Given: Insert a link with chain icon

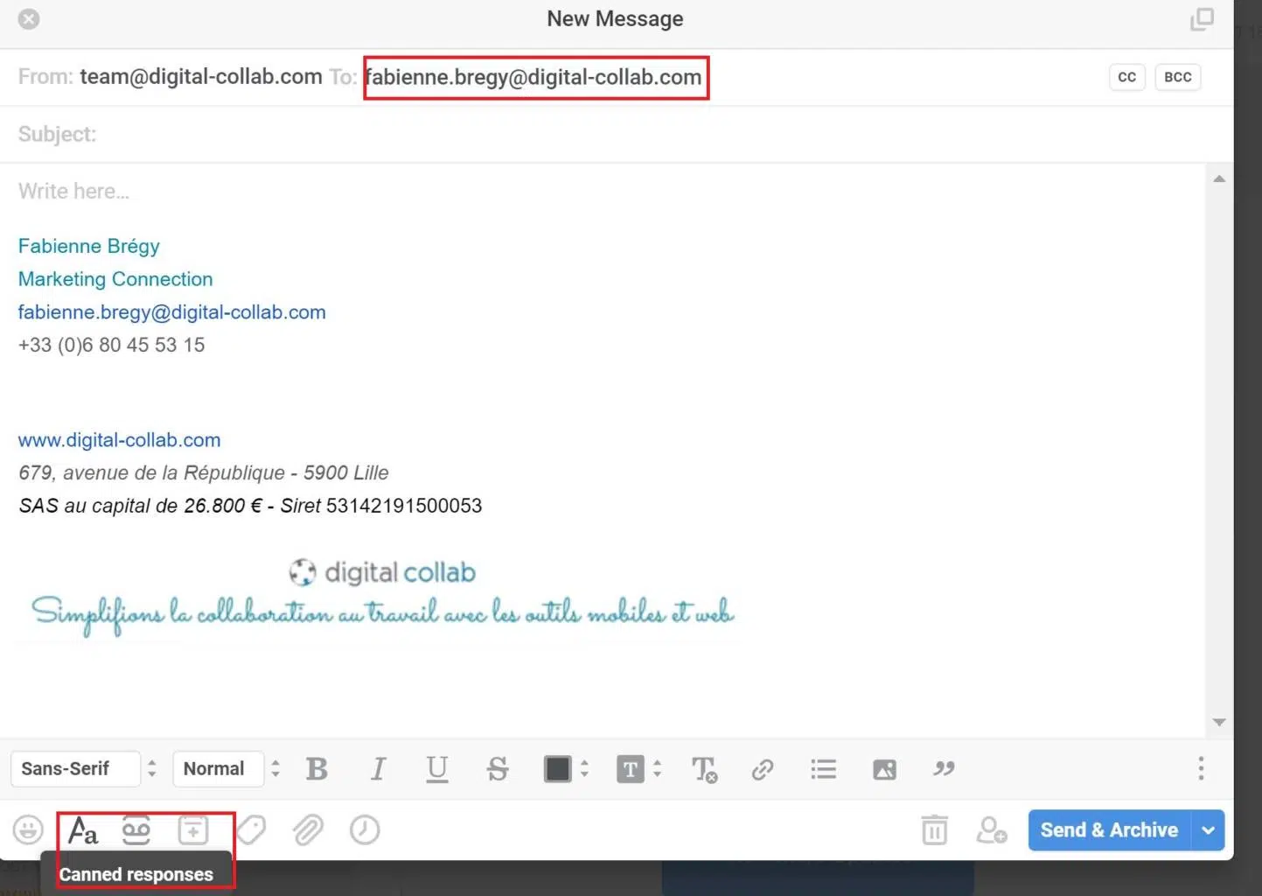Looking at the screenshot, I should (x=763, y=769).
